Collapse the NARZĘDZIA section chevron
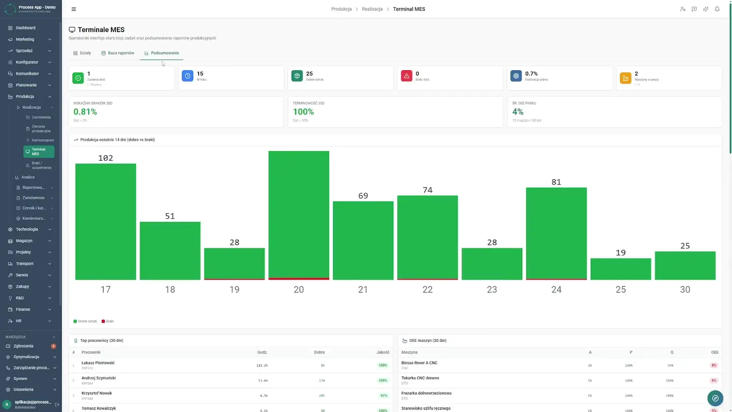 [x=54, y=337]
